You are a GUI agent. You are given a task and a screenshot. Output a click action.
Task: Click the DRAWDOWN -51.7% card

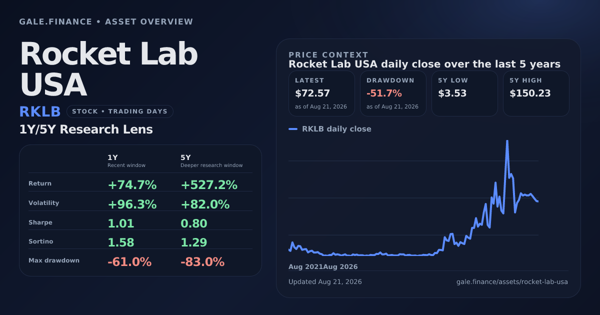[x=393, y=93]
